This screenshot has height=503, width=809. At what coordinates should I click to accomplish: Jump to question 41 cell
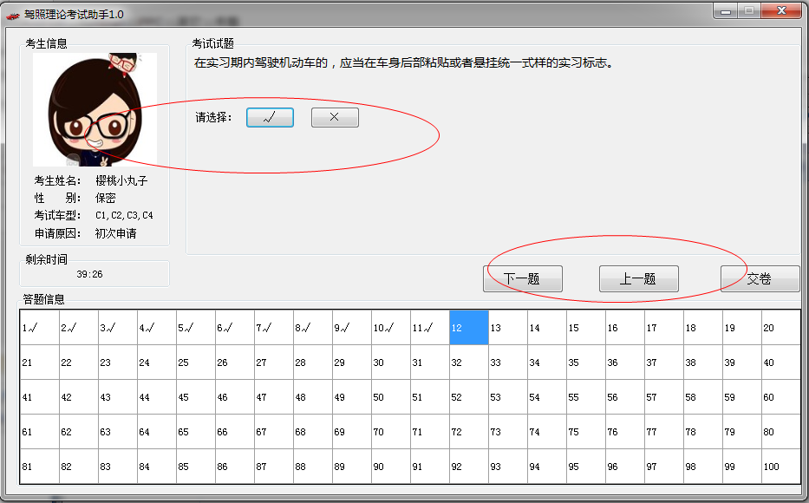(x=40, y=397)
